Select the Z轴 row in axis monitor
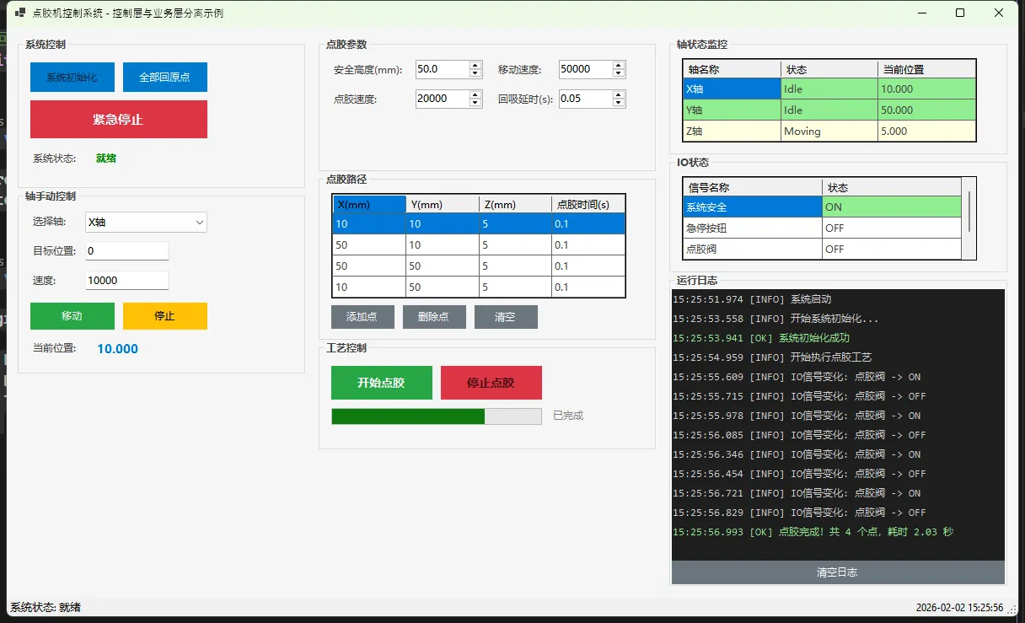Screen dimensions: 1025x623 829,132
